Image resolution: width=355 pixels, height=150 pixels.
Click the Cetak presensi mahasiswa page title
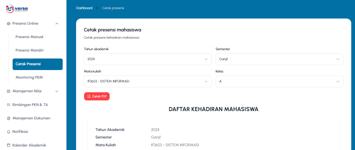[x=113, y=30]
